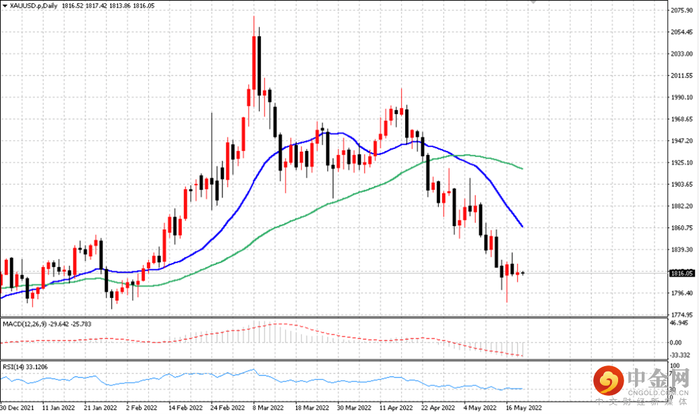Click the 8 Mar 2022 date label

pyautogui.click(x=268, y=408)
